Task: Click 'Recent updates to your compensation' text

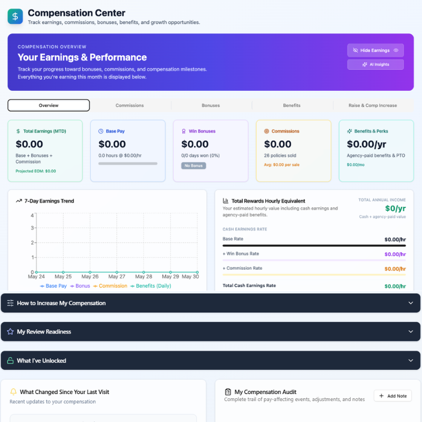Action: (53, 401)
